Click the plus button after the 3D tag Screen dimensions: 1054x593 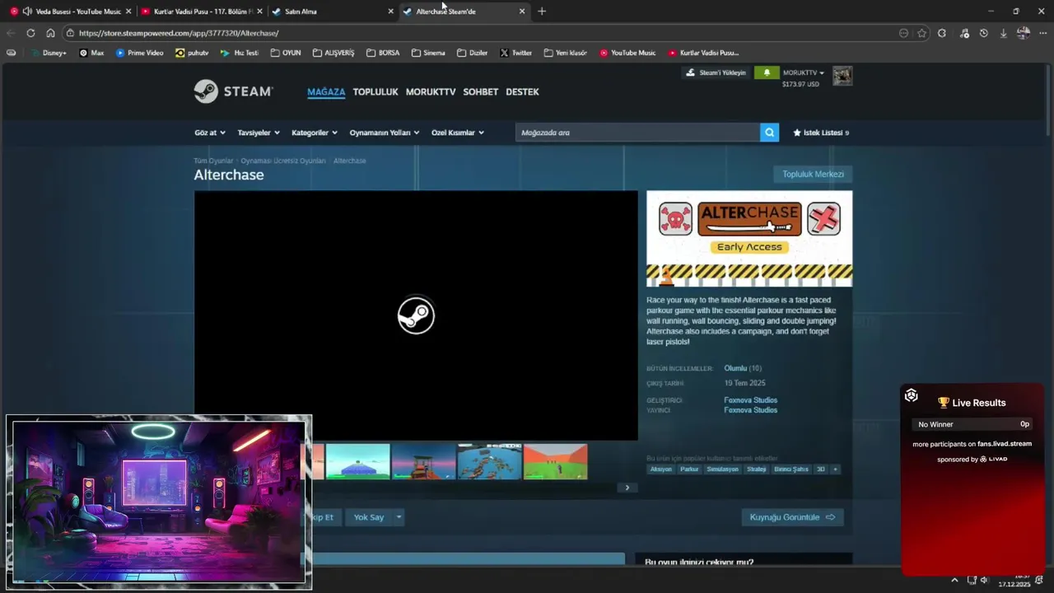pyautogui.click(x=835, y=469)
